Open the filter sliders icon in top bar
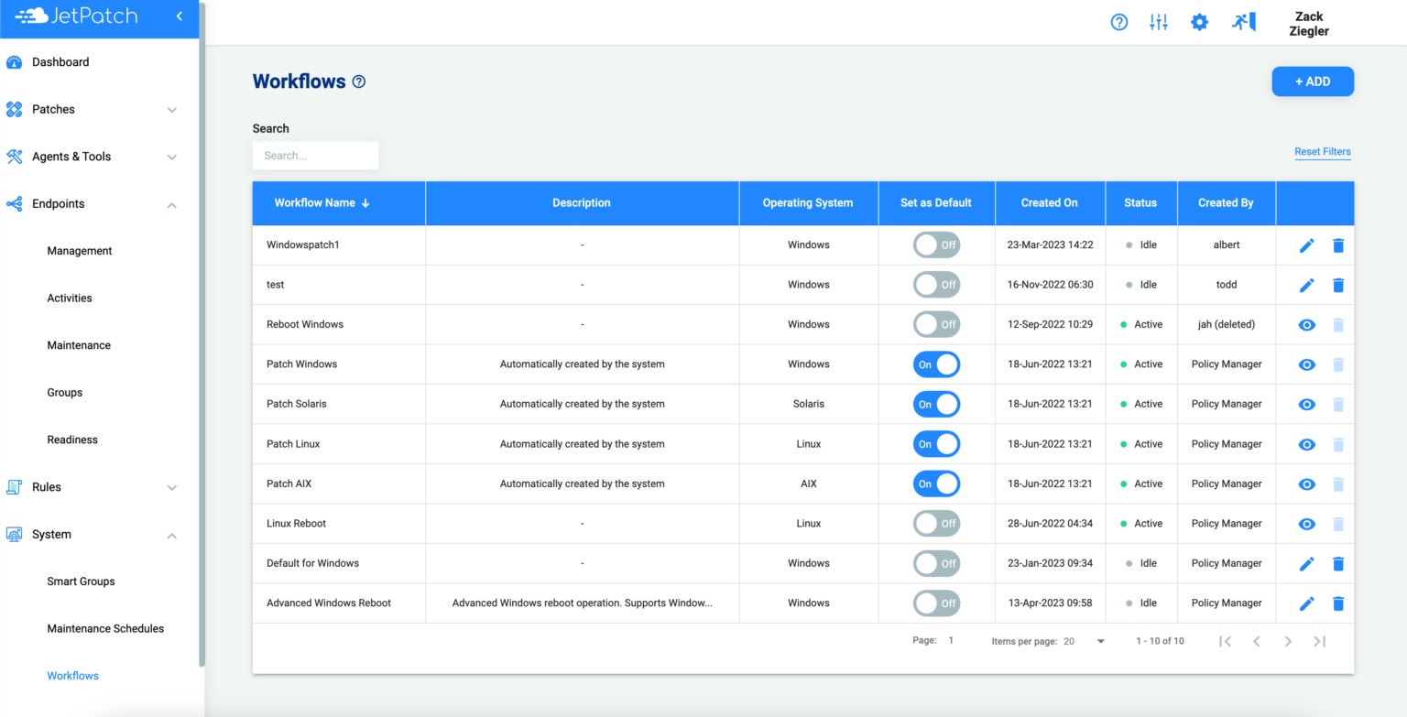The image size is (1407, 717). click(1158, 21)
